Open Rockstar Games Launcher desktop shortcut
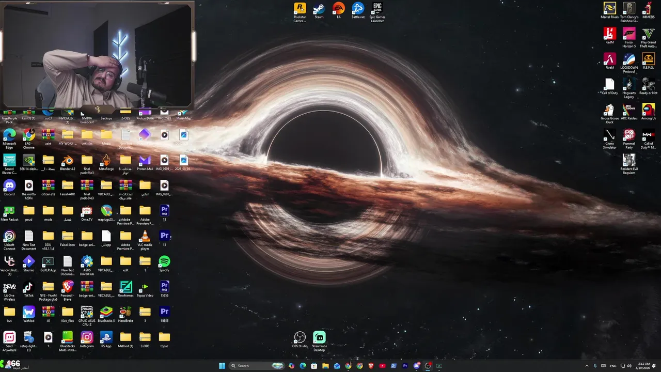The height and width of the screenshot is (372, 661). (300, 12)
